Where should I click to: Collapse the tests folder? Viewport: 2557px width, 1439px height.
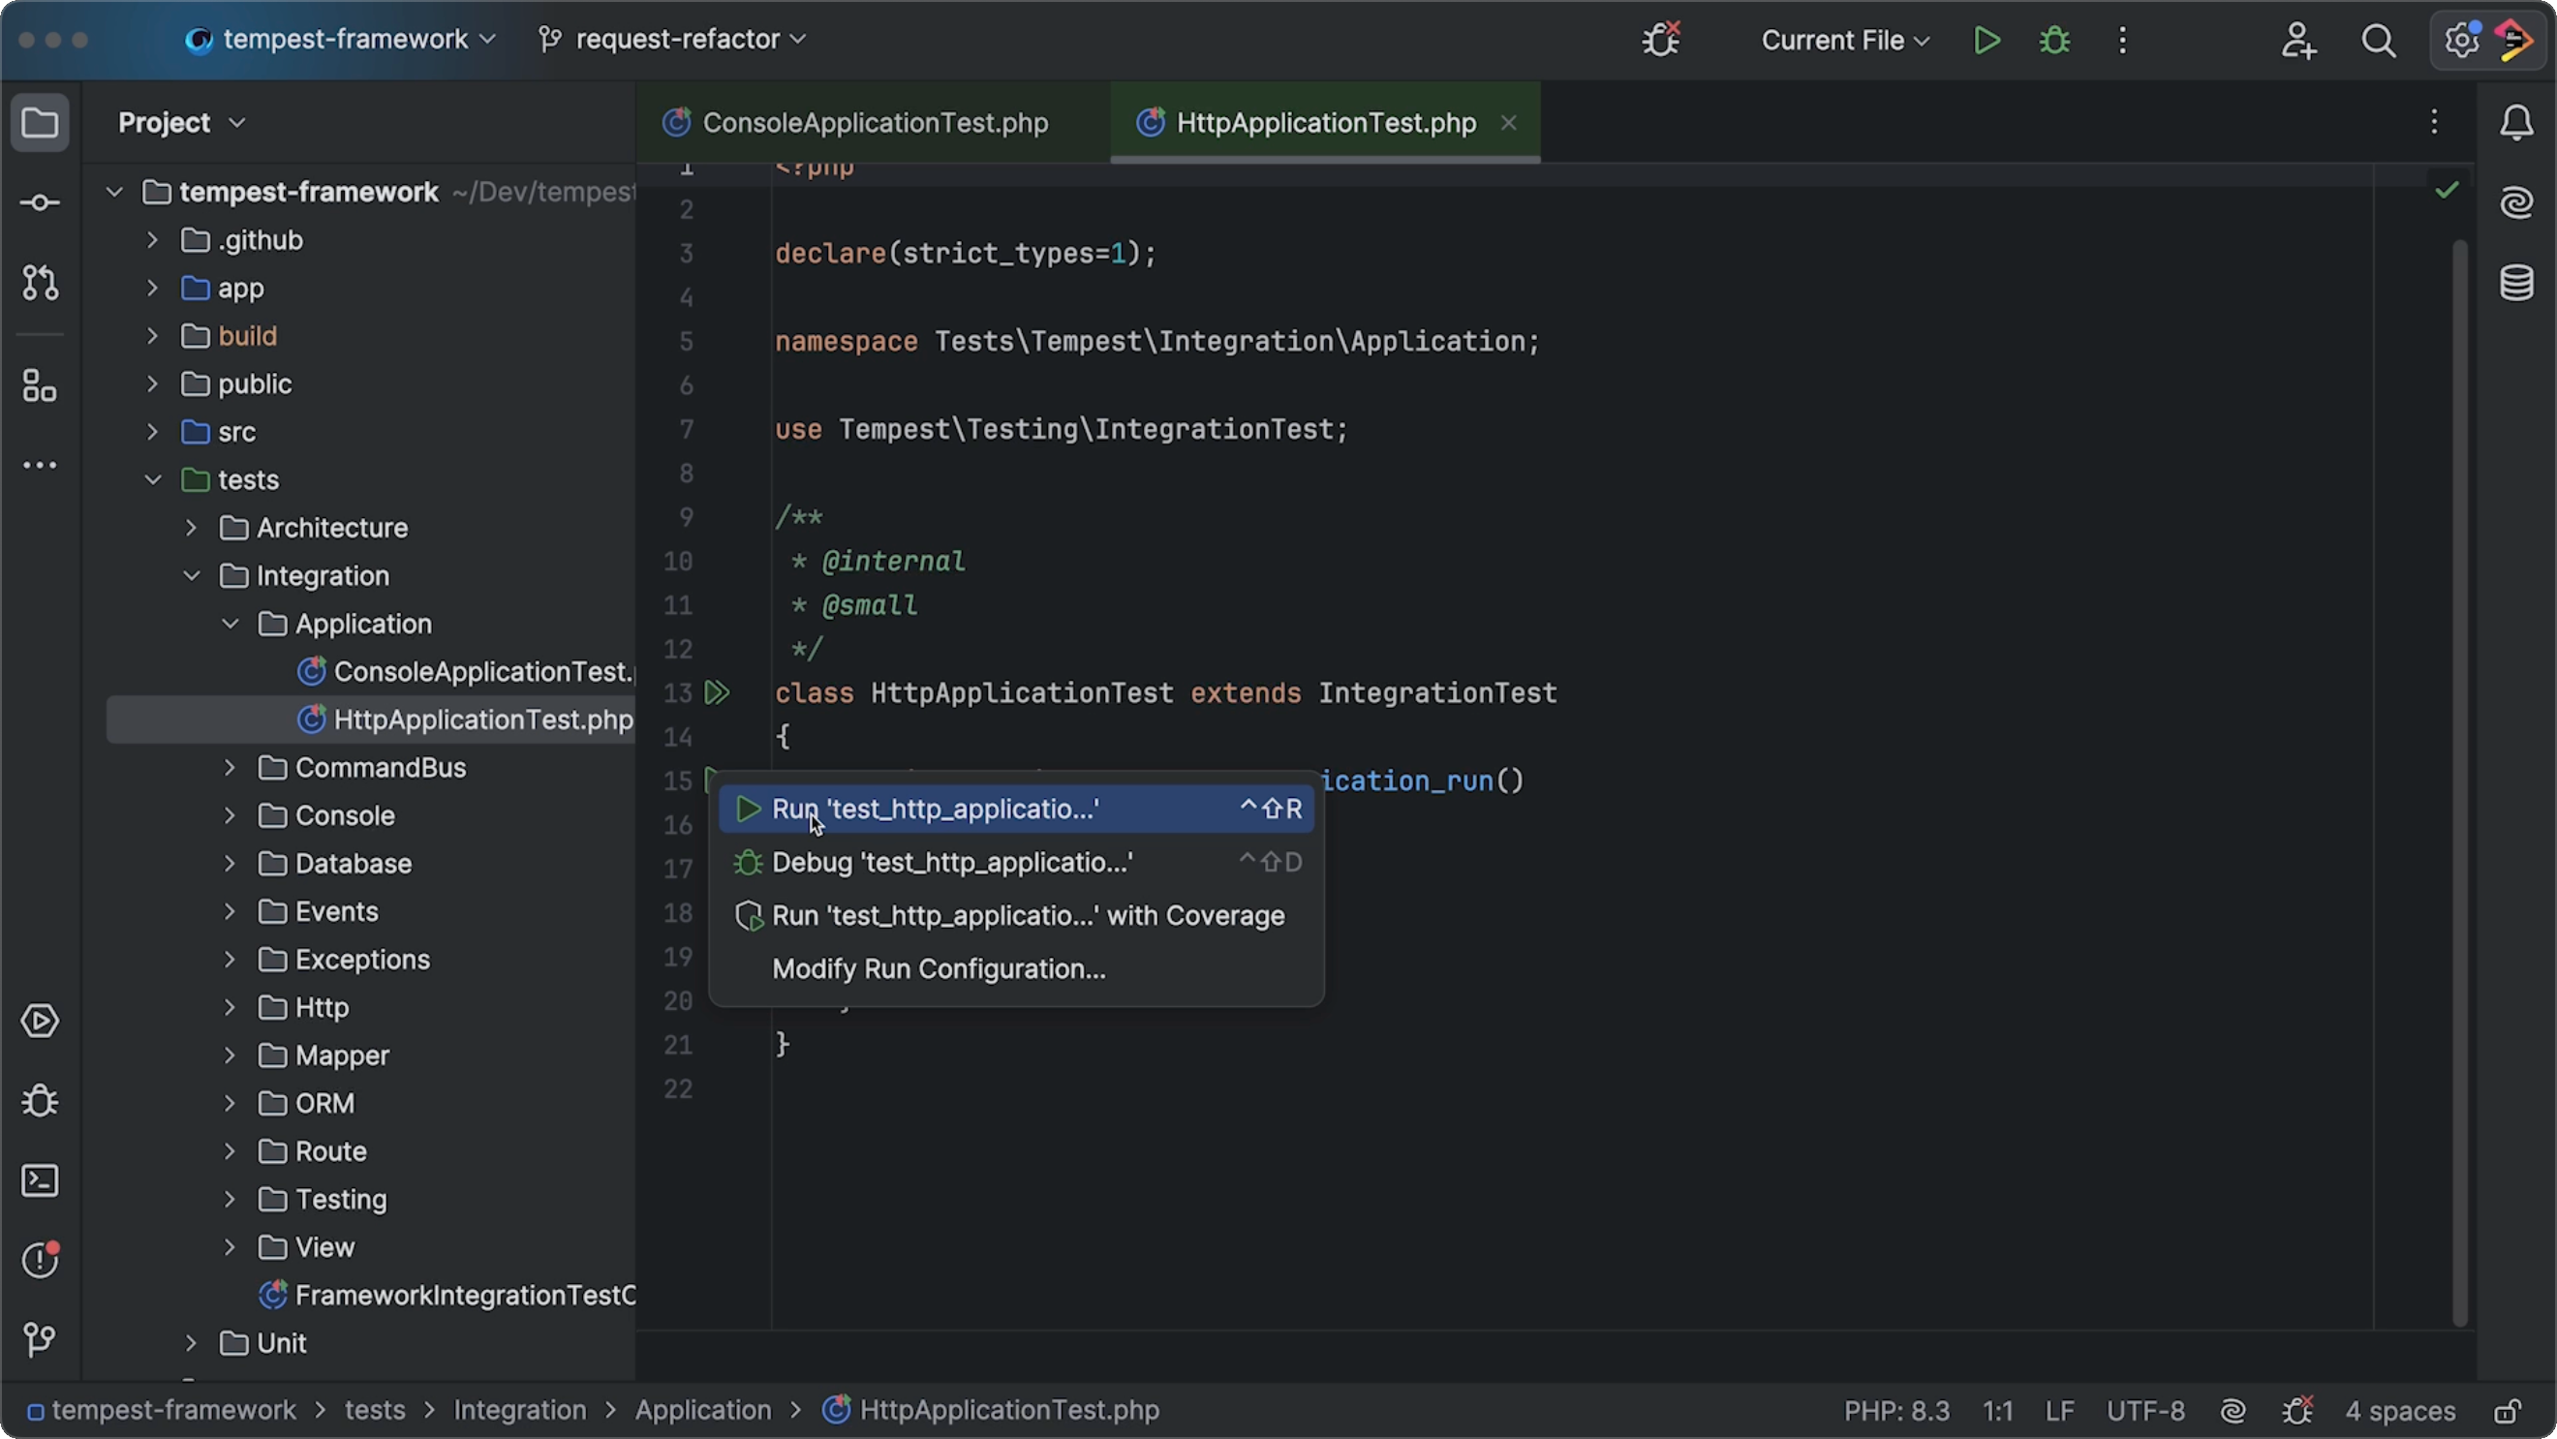(x=153, y=479)
